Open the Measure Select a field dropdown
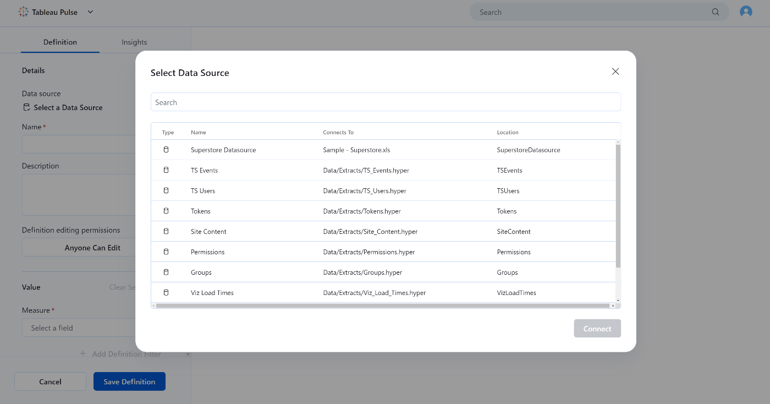The width and height of the screenshot is (770, 404). (79, 327)
